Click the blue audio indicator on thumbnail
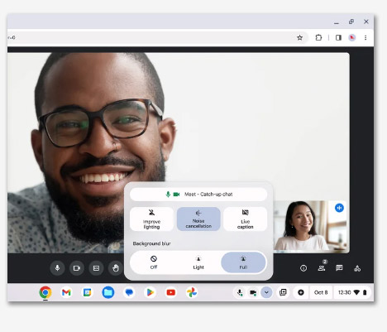This screenshot has height=332, width=387. pos(339,208)
